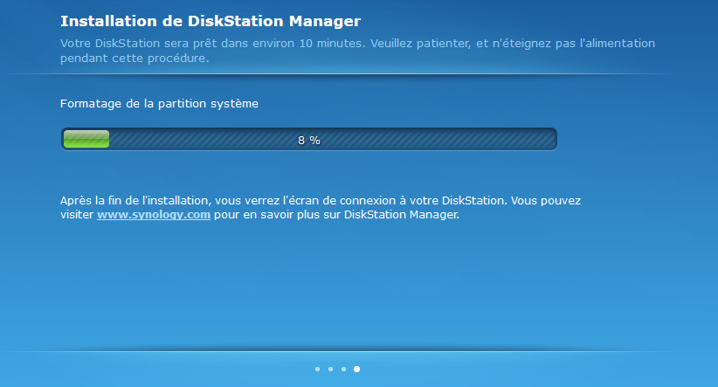Select the first page indicator dot
718x387 pixels.
pos(317,370)
